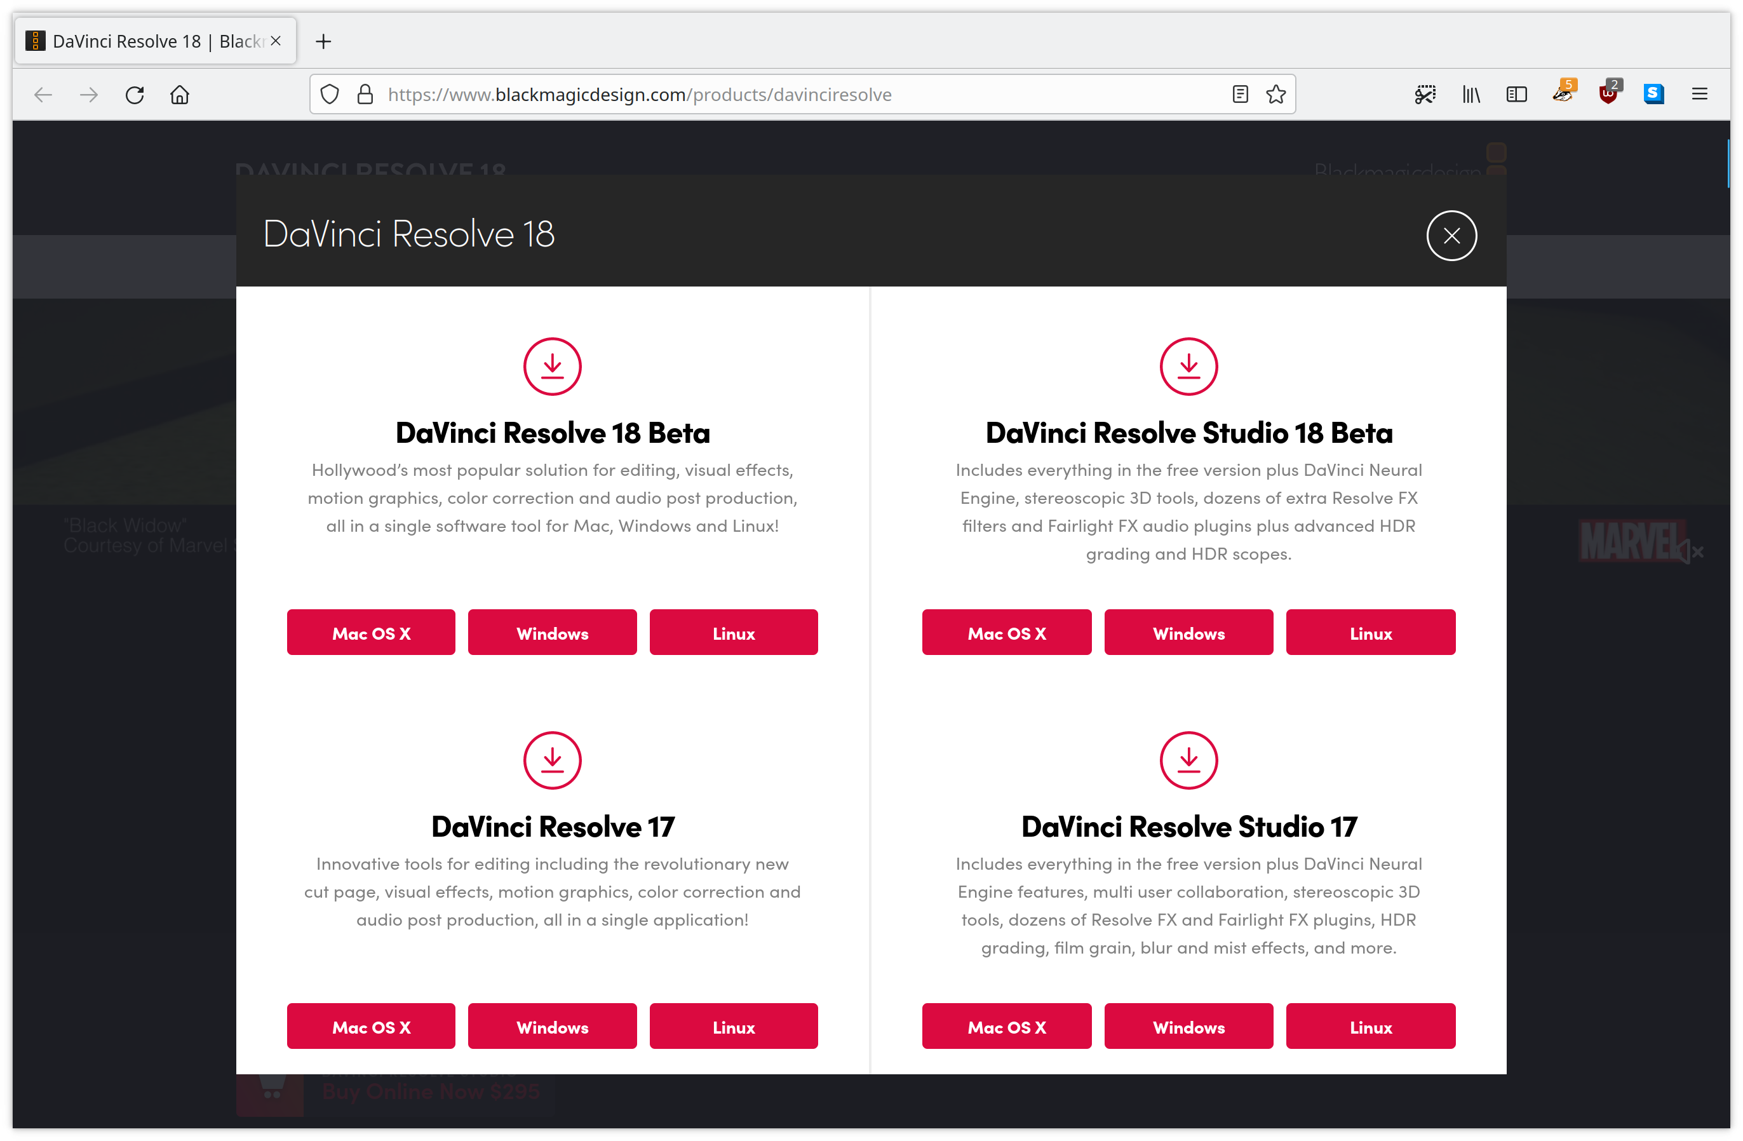Image resolution: width=1743 pixels, height=1141 pixels.
Task: Download DaVinci Resolve 17 for Linux
Action: pyautogui.click(x=734, y=1027)
